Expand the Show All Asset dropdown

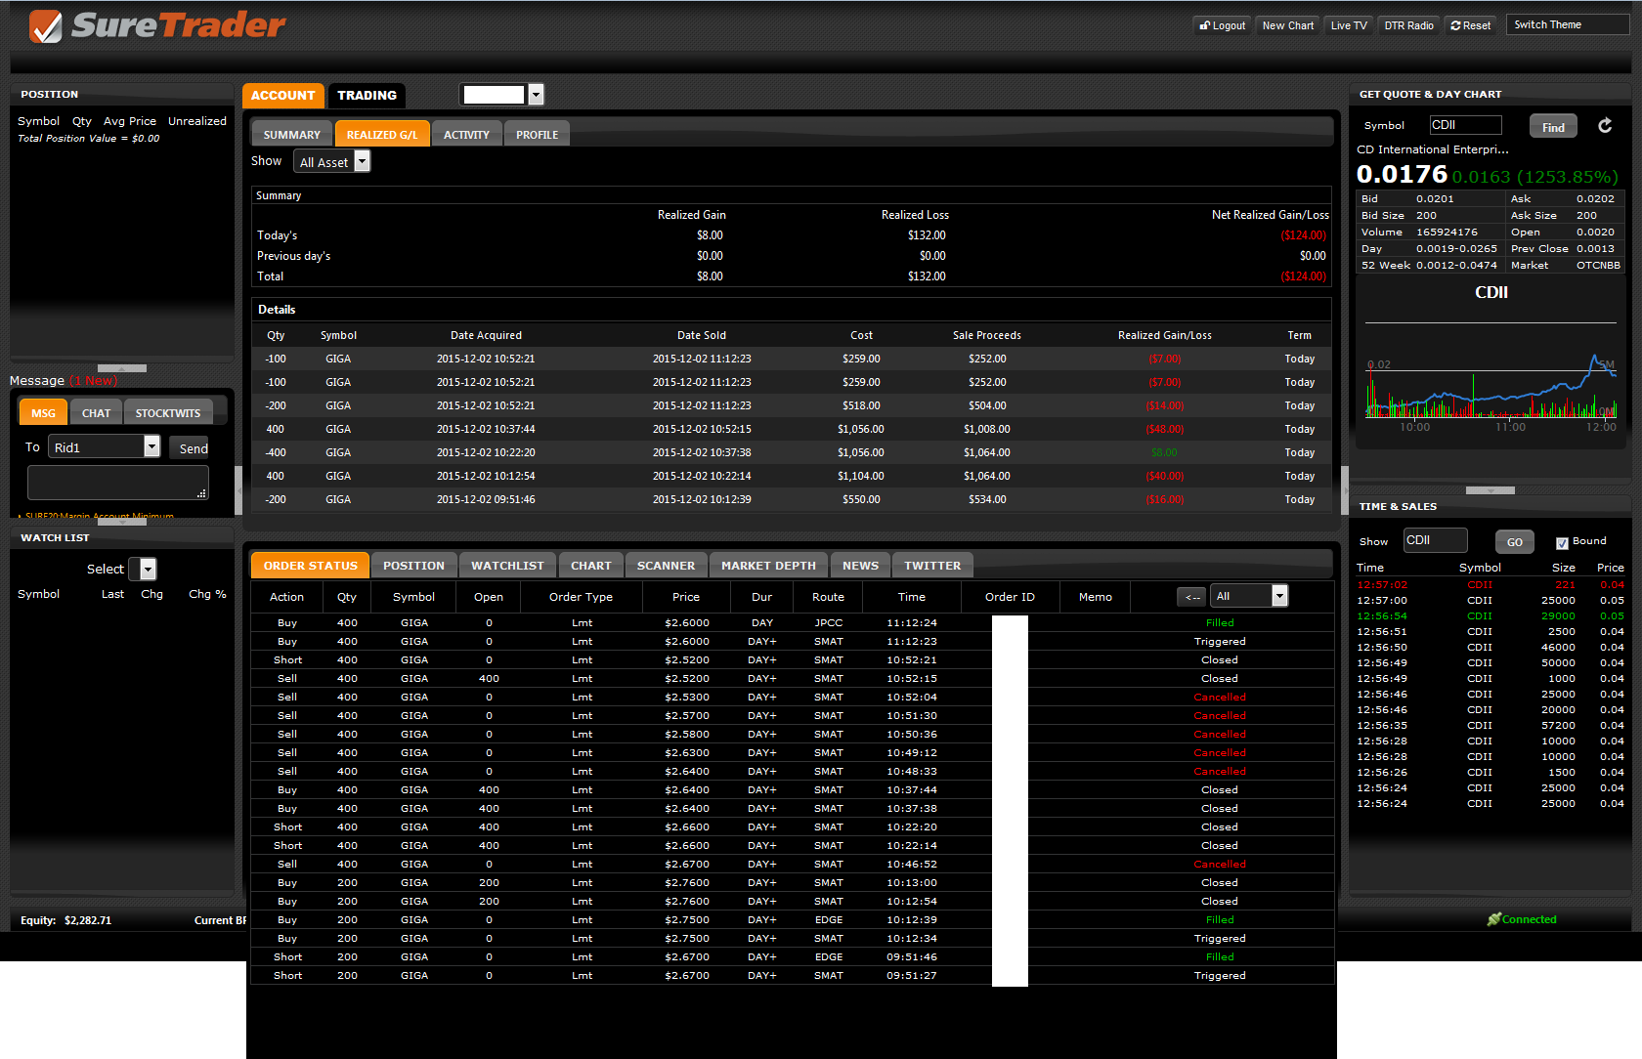pos(362,162)
